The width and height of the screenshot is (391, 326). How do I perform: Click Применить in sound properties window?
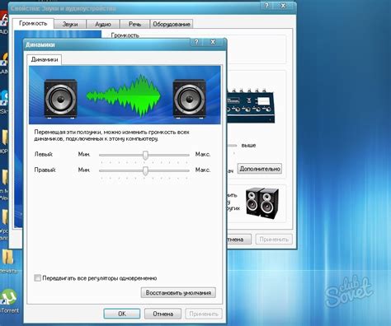[x=274, y=240]
